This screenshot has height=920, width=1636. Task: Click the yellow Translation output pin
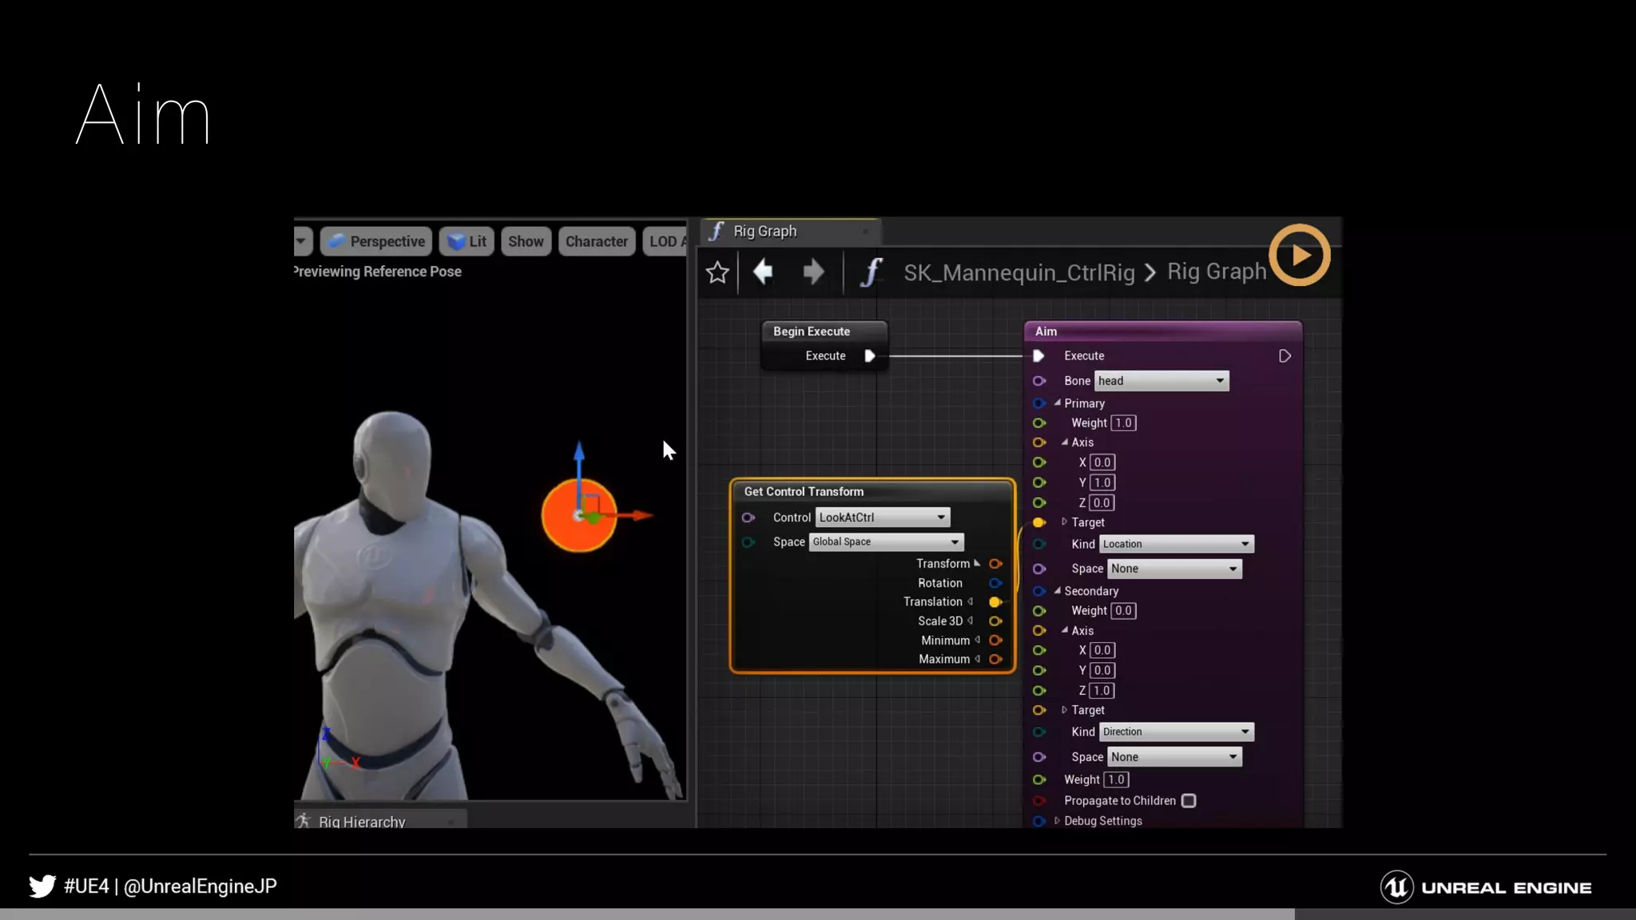coord(995,602)
